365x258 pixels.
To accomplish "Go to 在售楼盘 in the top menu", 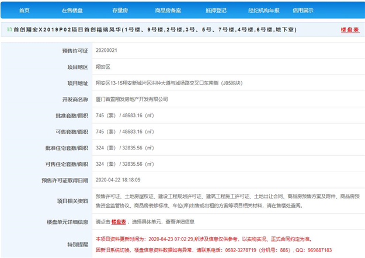I will [x=72, y=11].
